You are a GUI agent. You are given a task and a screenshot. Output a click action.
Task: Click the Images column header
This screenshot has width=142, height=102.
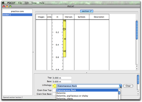(41, 17)
